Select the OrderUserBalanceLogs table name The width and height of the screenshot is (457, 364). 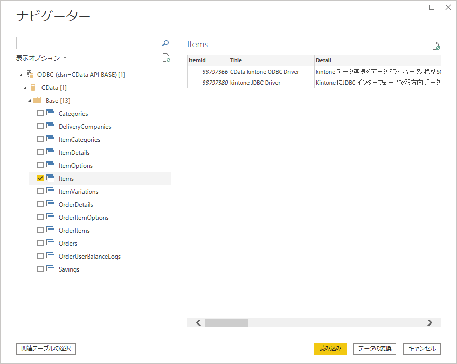click(x=89, y=257)
